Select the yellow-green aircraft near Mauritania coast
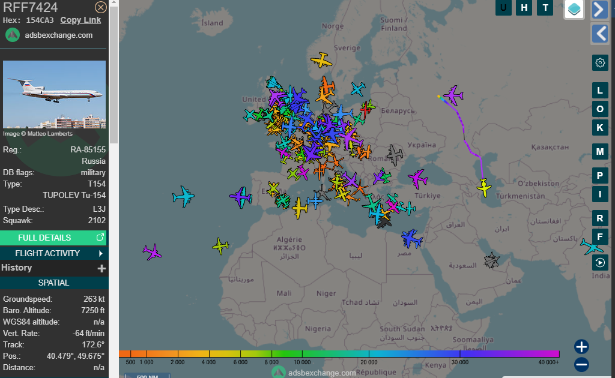The image size is (615, 378). 220,246
